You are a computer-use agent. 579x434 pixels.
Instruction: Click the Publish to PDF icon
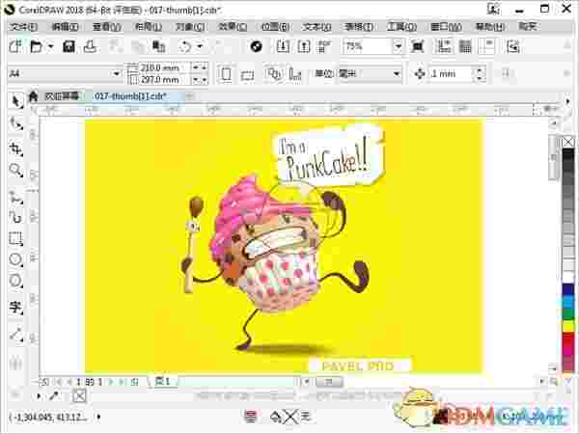[x=324, y=46]
